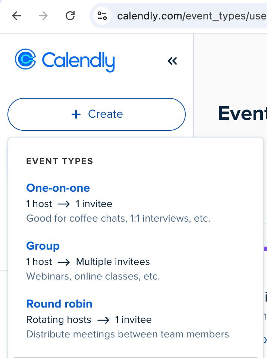Viewport: 267px width, 358px height.
Task: Pick the Round robin event type
Action: (59, 304)
